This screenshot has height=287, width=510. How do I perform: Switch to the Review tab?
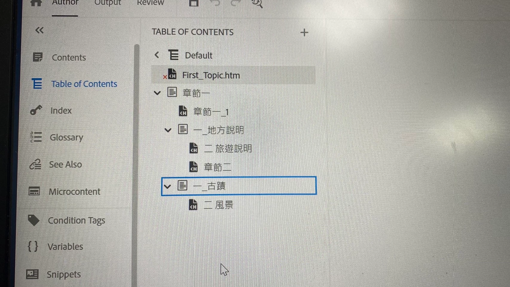150,3
